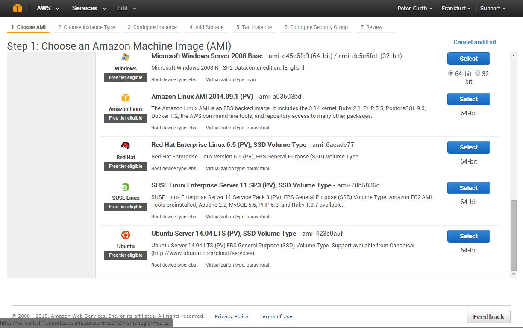Click the Windows logo icon
This screenshot has height=328, width=523.
coord(126,57)
